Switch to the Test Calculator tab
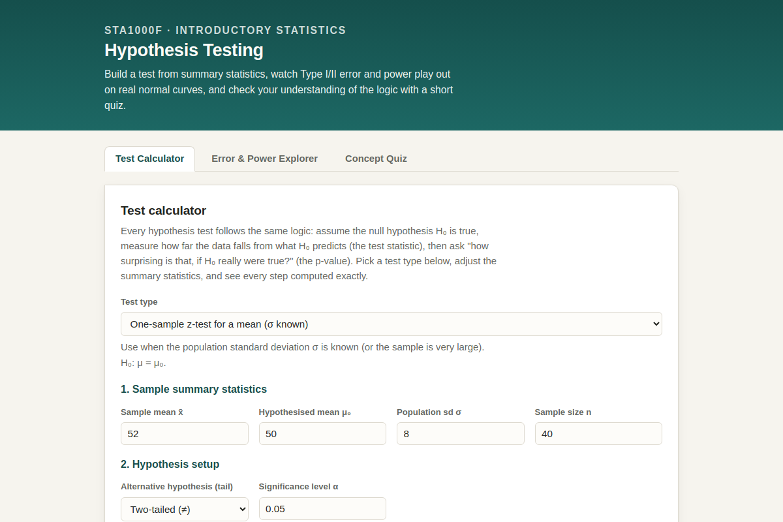The image size is (783, 522). (x=149, y=159)
